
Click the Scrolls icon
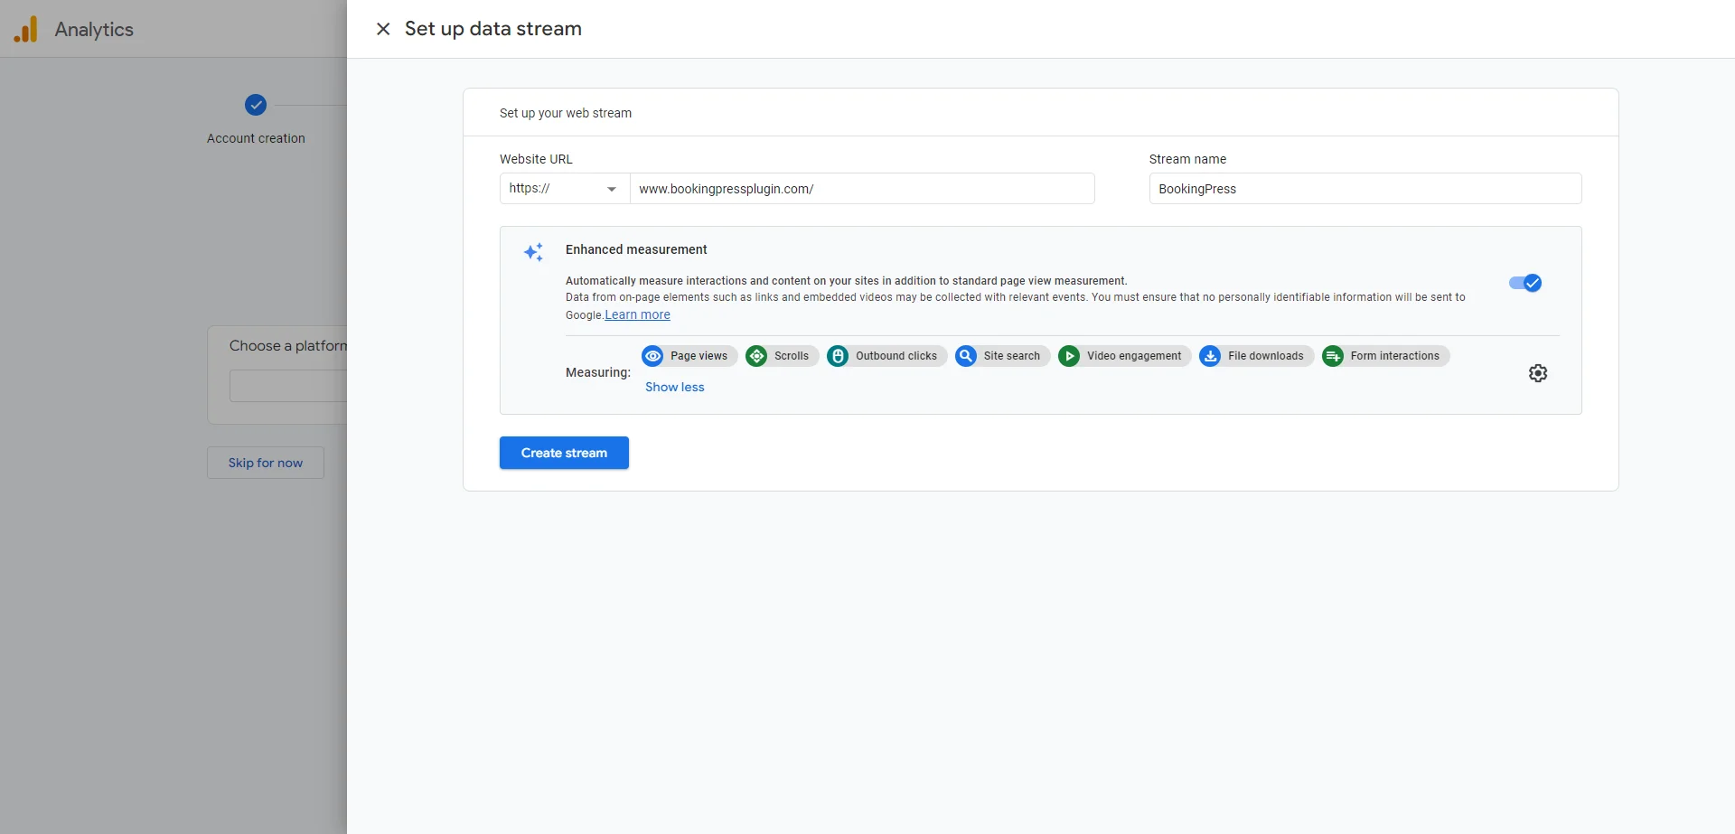(756, 356)
